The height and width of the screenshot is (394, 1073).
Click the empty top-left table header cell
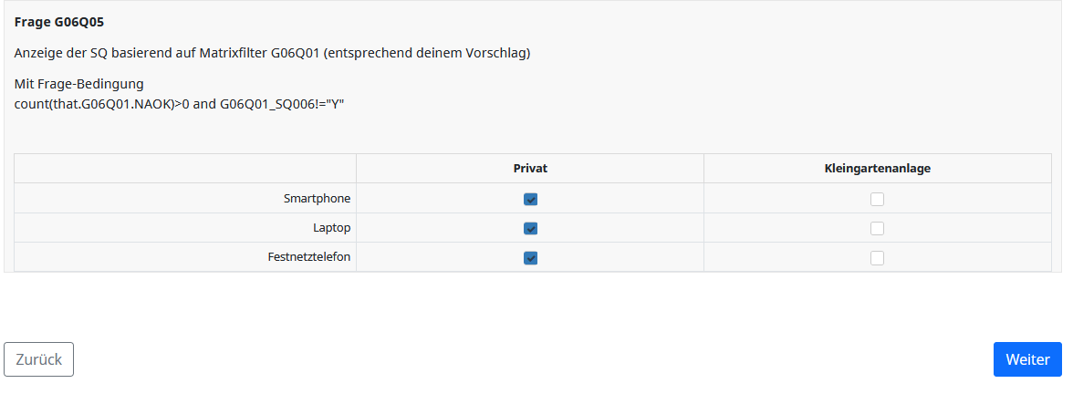click(x=185, y=169)
